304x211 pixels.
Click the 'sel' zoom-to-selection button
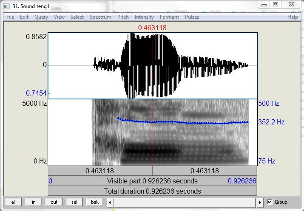74,202
